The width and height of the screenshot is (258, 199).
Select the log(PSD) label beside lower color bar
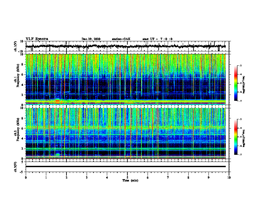(x=244, y=139)
